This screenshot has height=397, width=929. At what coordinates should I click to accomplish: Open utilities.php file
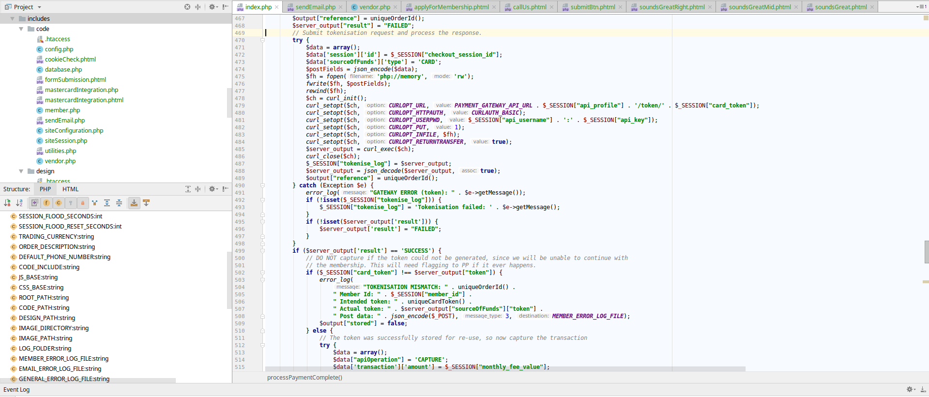click(61, 151)
